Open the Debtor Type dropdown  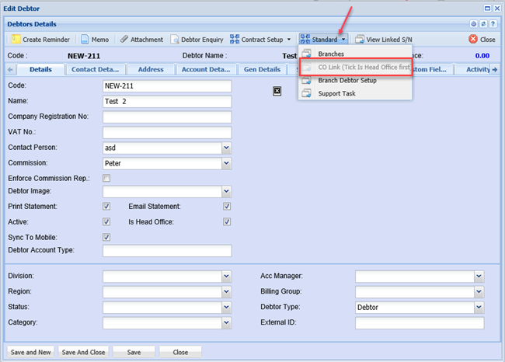pyautogui.click(x=478, y=307)
